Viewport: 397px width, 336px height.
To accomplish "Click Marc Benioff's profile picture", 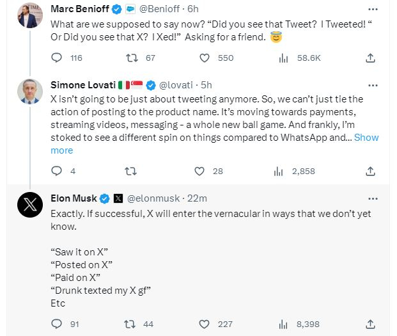I will pyautogui.click(x=30, y=15).
